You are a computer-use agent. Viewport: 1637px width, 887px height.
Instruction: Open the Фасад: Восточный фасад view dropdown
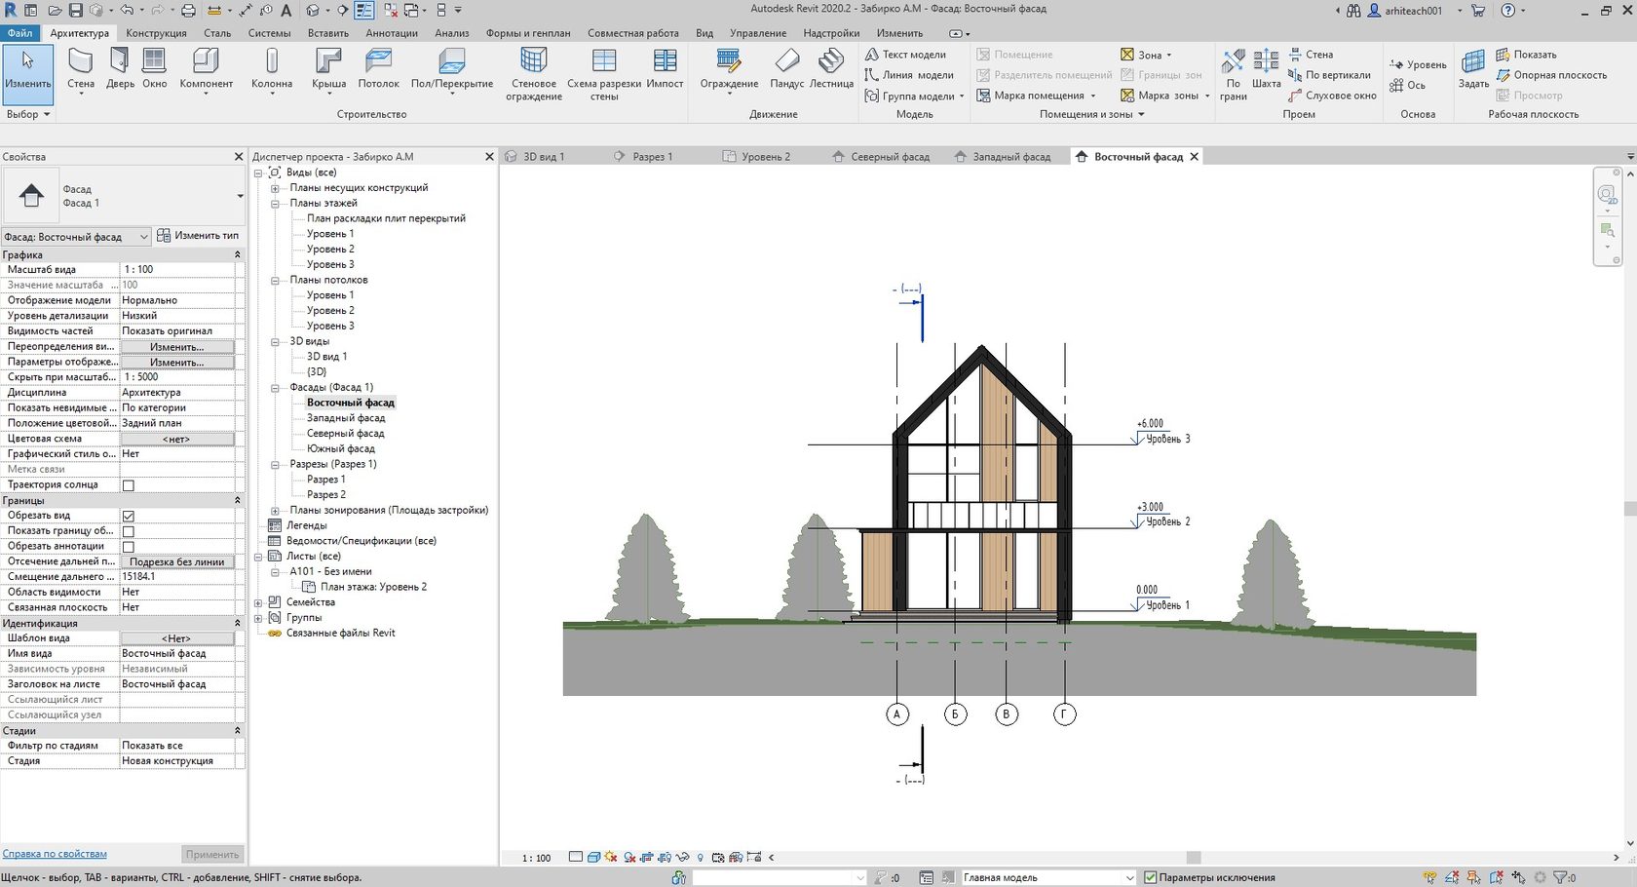click(x=144, y=237)
